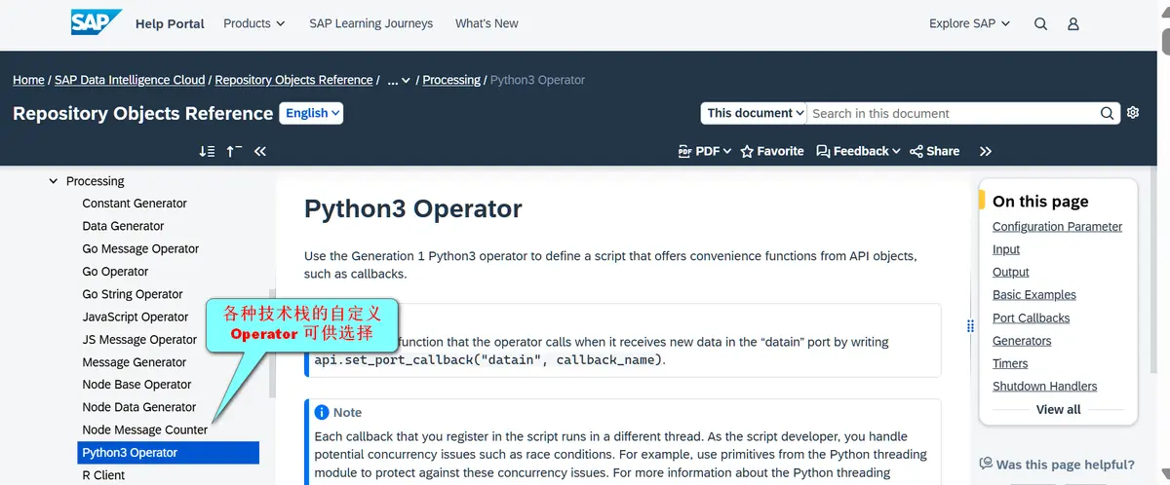Select Node Base Operator in the tree
Viewport: 1170px width, 485px height.
(x=136, y=385)
